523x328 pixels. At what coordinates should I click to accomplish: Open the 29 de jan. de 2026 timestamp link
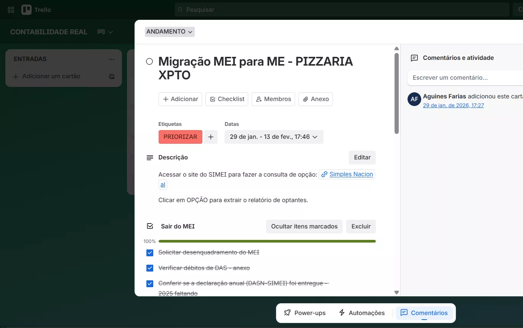[453, 106]
